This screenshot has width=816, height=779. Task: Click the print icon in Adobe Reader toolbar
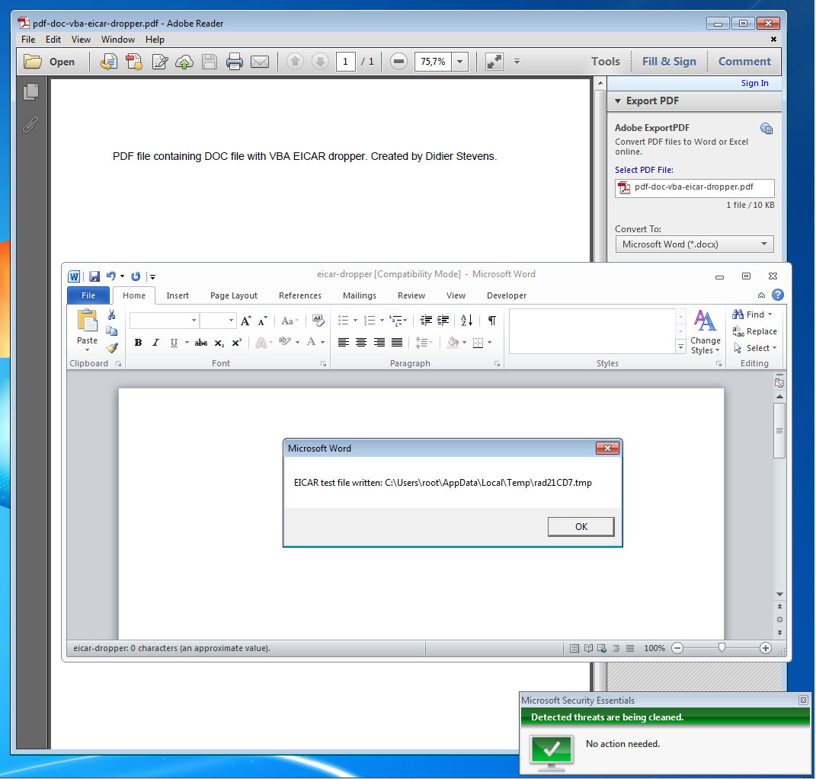click(234, 62)
